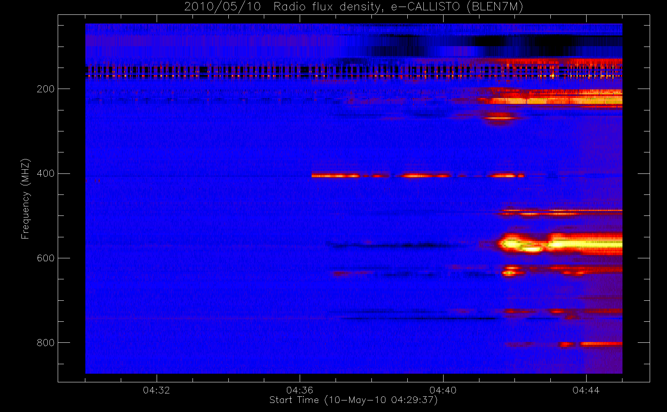
Task: Click the 04:36 time tick label
Action: point(300,390)
